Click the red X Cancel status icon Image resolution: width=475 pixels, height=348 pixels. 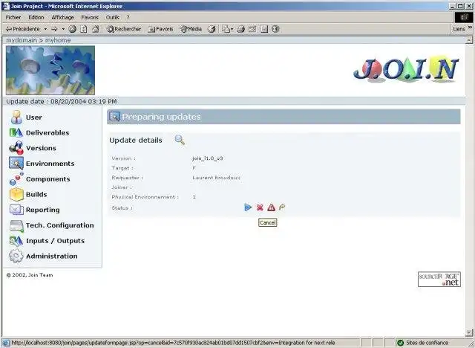coord(260,207)
